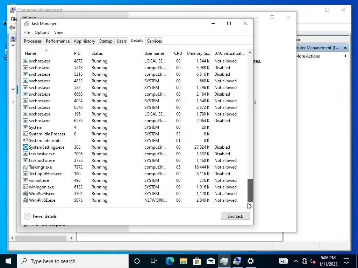358x268 pixels.
Task: Switch to the Services tab
Action: [154, 41]
